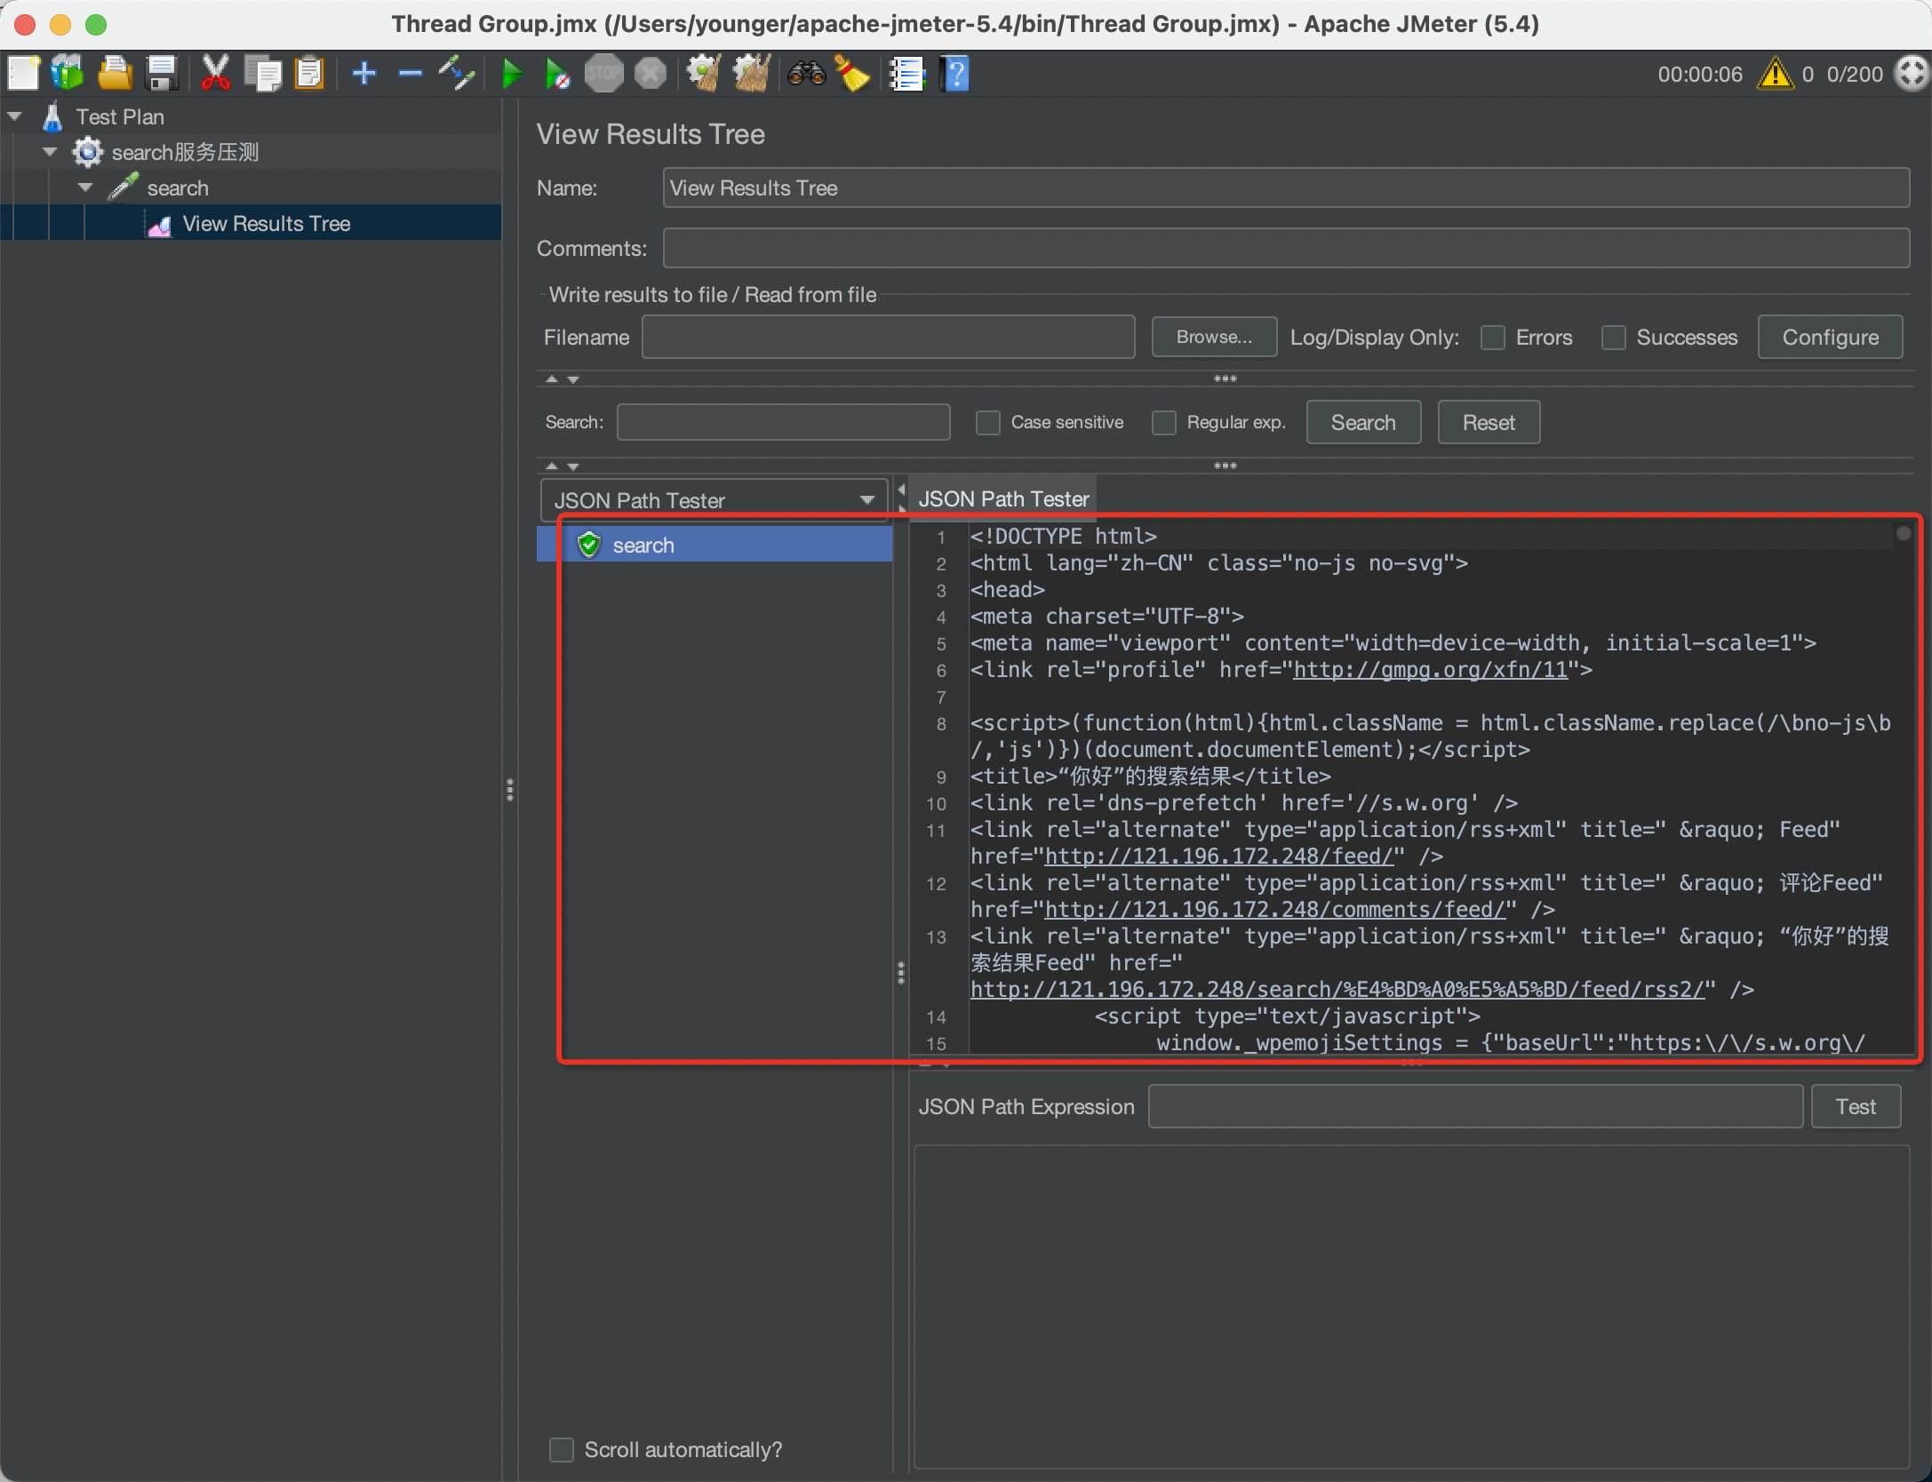Screen dimensions: 1932x1482
Task: Select the search sampler in tree
Action: click(178, 187)
